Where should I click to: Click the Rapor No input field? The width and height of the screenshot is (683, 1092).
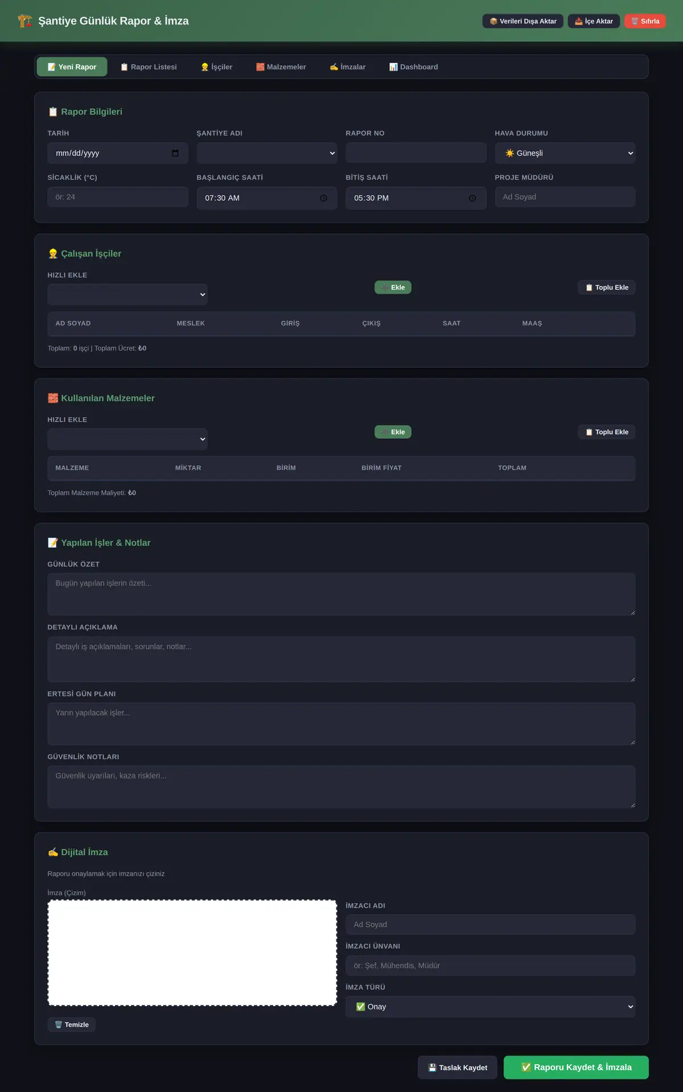click(416, 153)
